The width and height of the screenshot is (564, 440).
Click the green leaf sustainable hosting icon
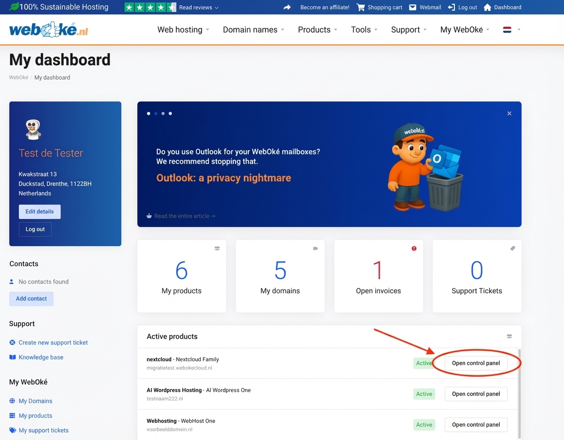pos(14,6)
